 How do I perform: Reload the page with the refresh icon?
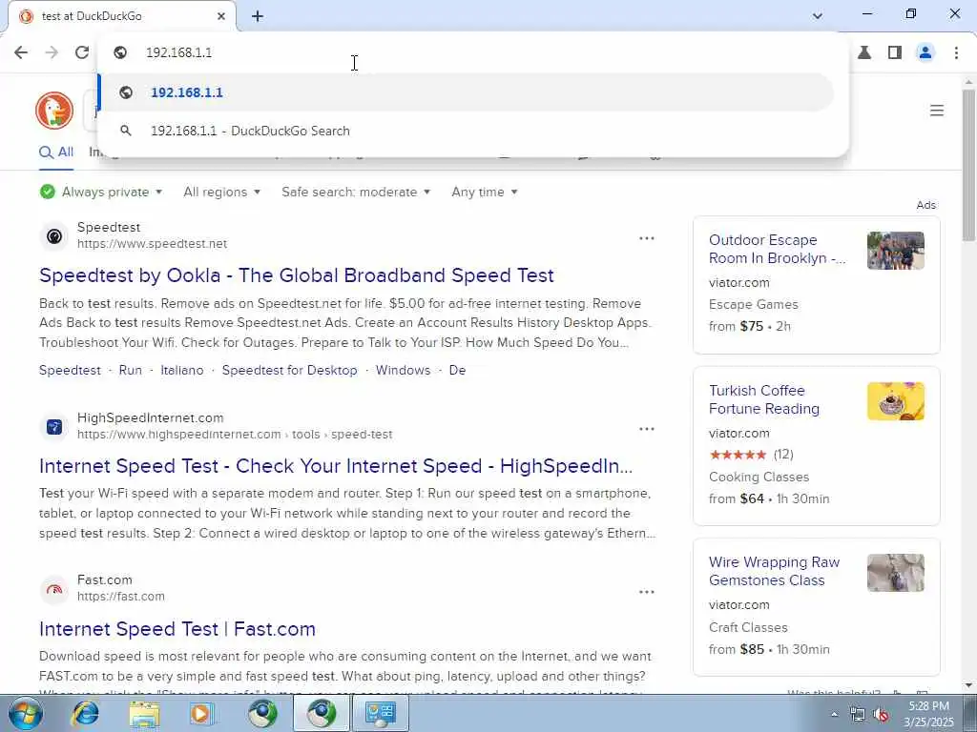pyautogui.click(x=82, y=52)
